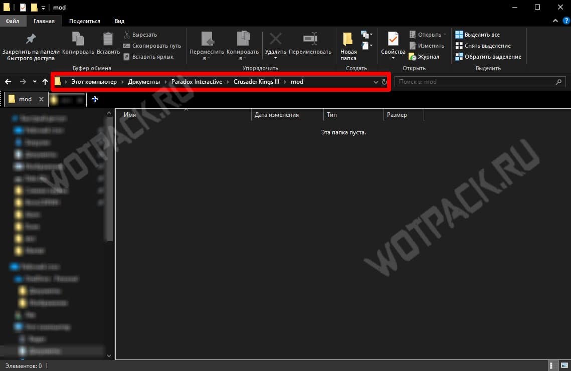Switch to details view in status bar
Screen dimensions: 571x371
[552, 365]
